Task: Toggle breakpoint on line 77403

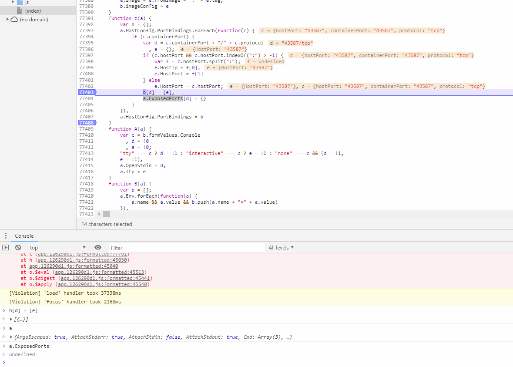Action: tap(87, 92)
